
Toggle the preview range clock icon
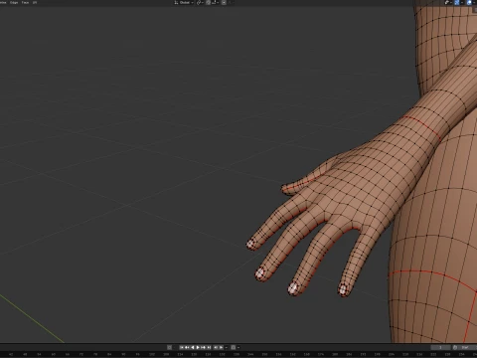point(455,347)
